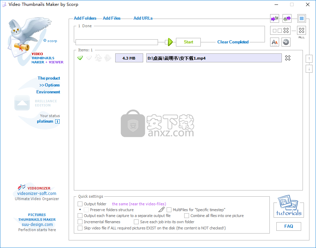
Task: Open the blue lined list view icon
Action: tap(302, 19)
